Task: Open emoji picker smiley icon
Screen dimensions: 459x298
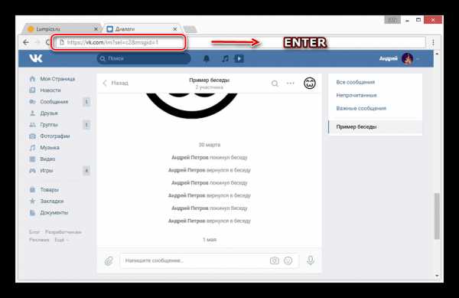Action: point(288,260)
